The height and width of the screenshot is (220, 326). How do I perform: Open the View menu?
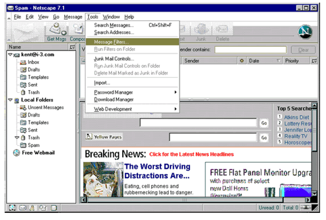pos(43,17)
